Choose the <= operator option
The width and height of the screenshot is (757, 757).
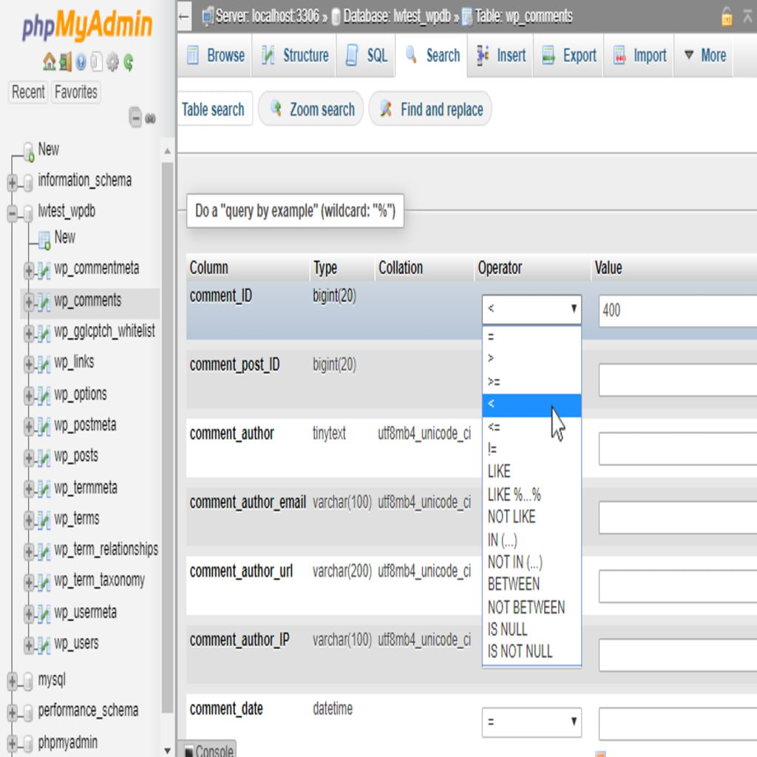pyautogui.click(x=532, y=427)
